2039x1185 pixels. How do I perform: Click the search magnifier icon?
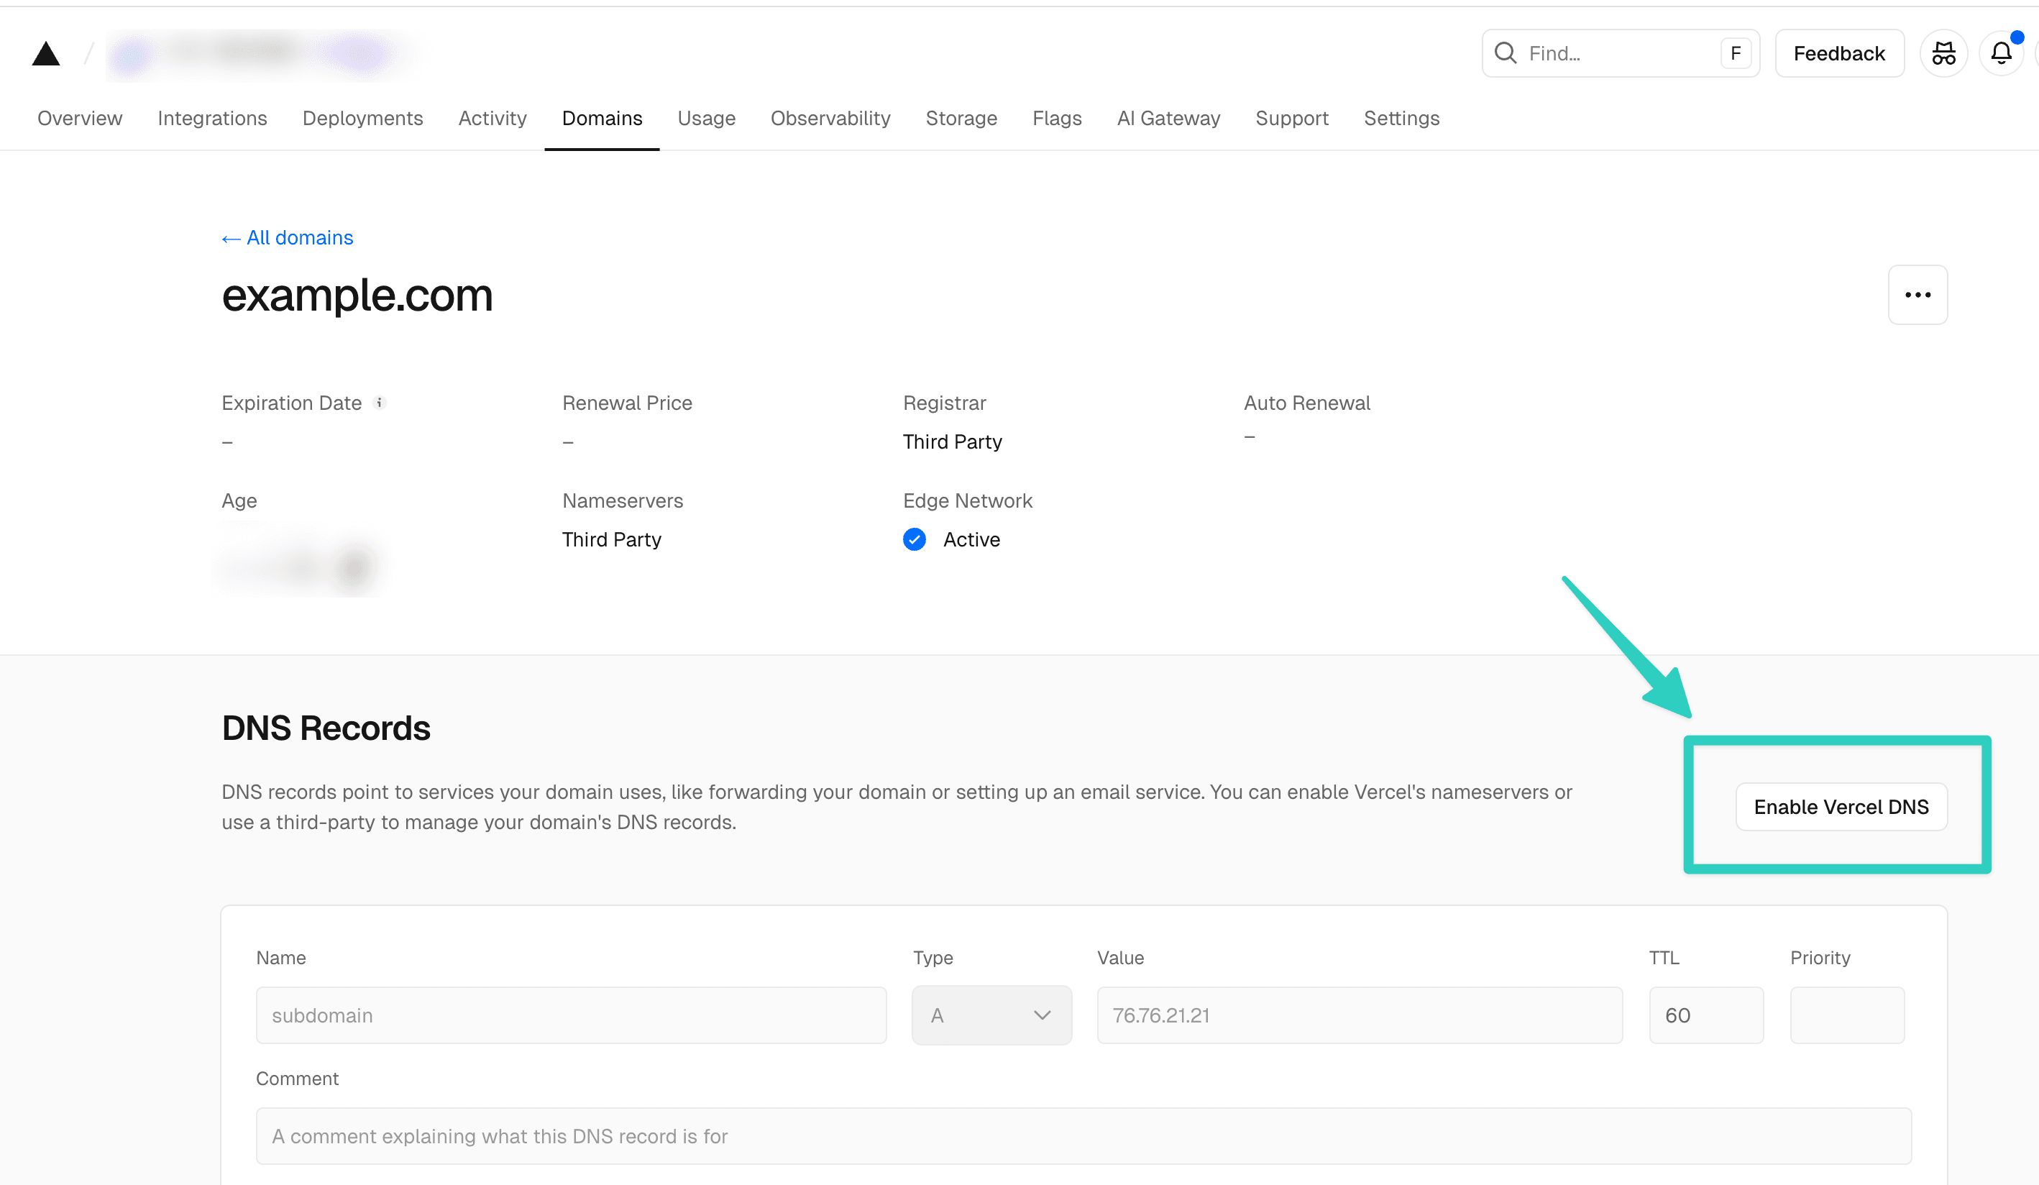click(x=1506, y=52)
